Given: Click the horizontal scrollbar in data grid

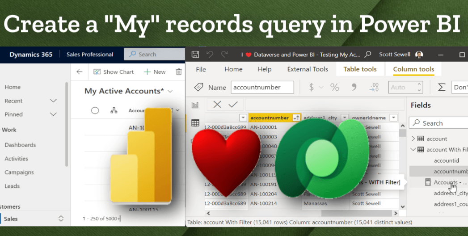Looking at the screenshot, I should pyautogui.click(x=357, y=213).
